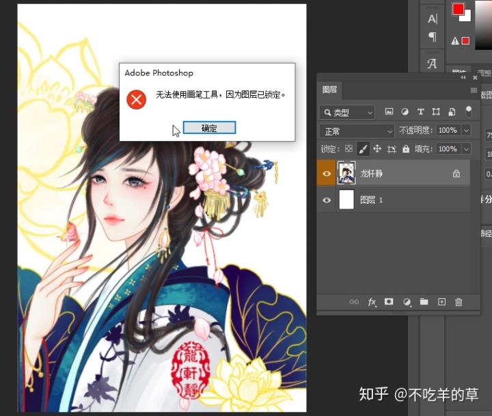Click the 不透明度 100% value field
Screen dimensions: 492x416
click(448, 130)
